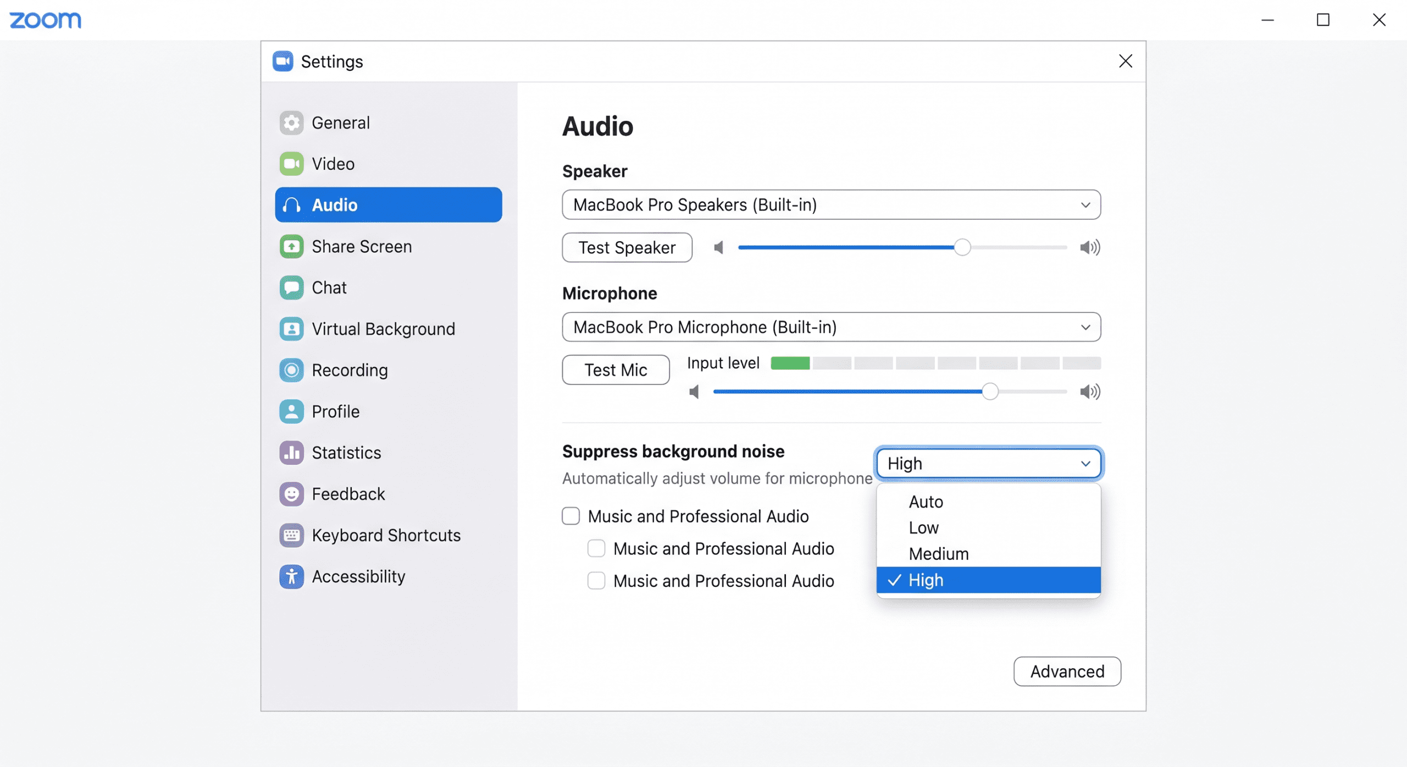Click the Keyboard Shortcuts icon
1407x767 pixels.
[291, 535]
